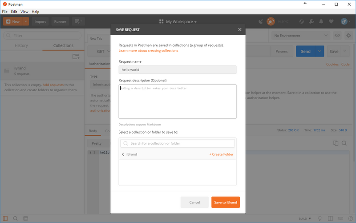
Task: Go back from the iBrand collection
Action: click(123, 154)
